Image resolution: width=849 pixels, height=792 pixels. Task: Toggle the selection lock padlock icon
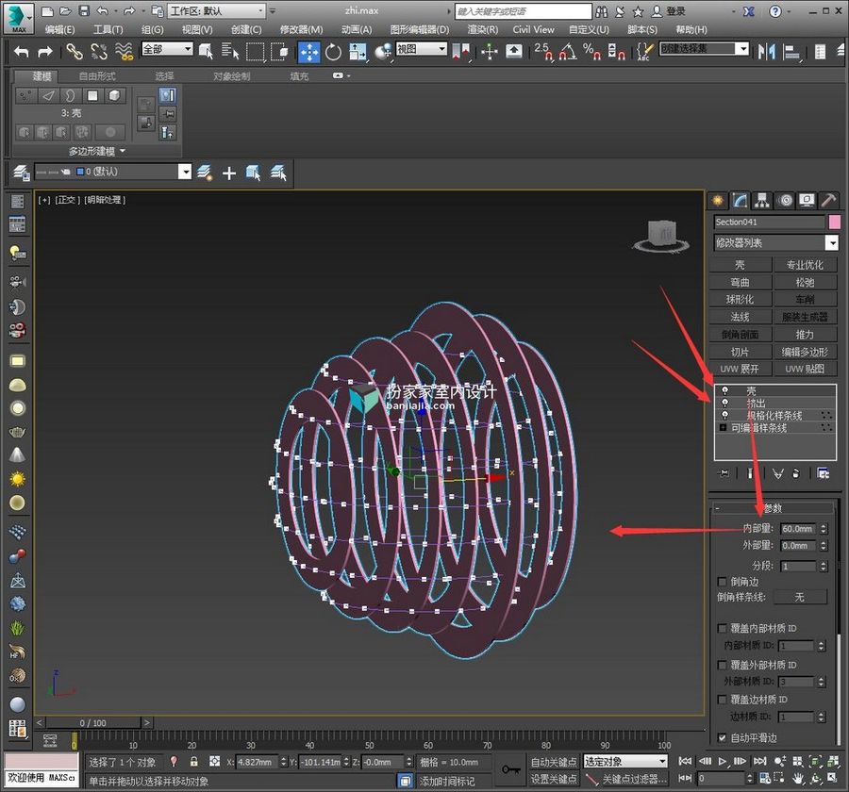[193, 762]
